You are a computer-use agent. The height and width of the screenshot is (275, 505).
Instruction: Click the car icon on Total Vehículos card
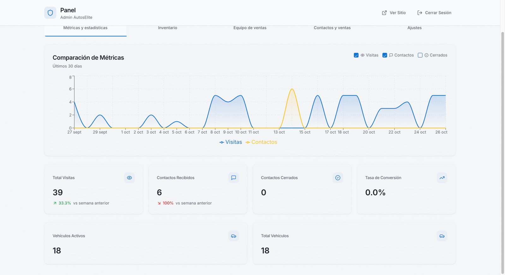[442, 236]
